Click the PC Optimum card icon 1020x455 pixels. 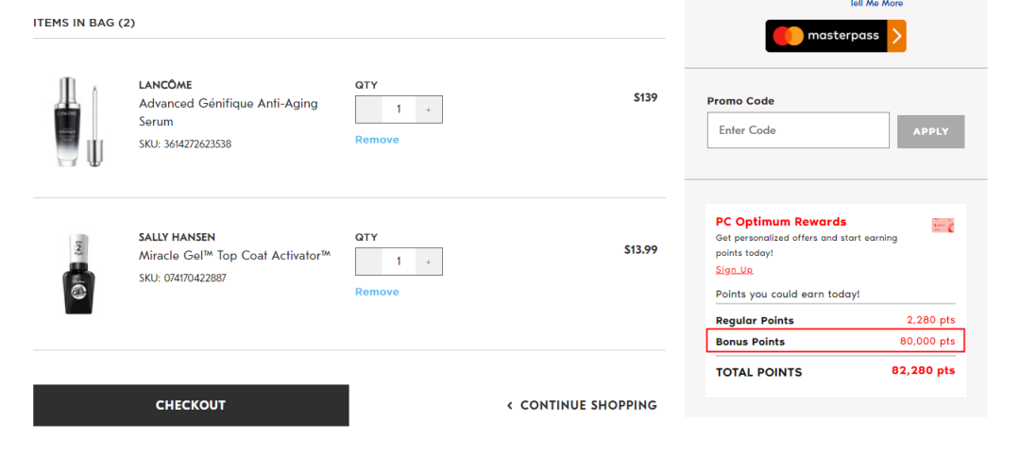943,225
